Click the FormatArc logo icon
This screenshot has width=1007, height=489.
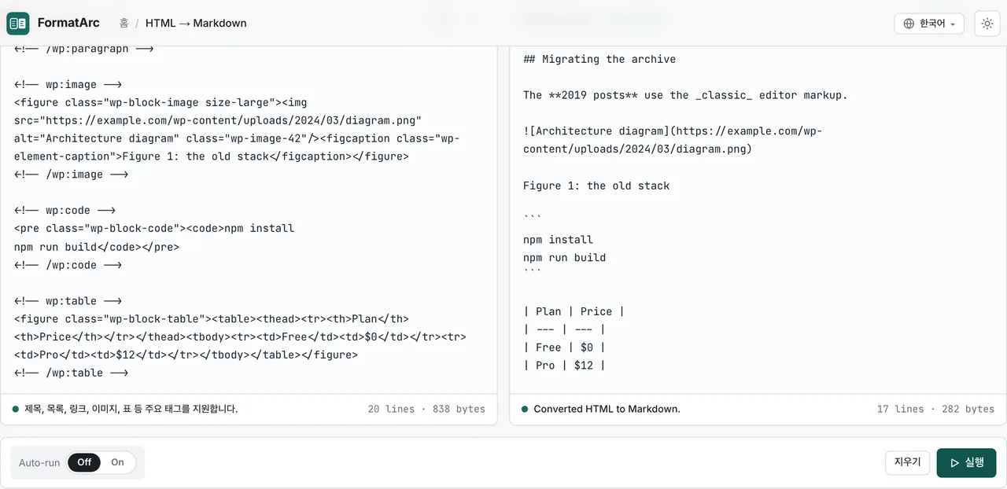coord(18,24)
